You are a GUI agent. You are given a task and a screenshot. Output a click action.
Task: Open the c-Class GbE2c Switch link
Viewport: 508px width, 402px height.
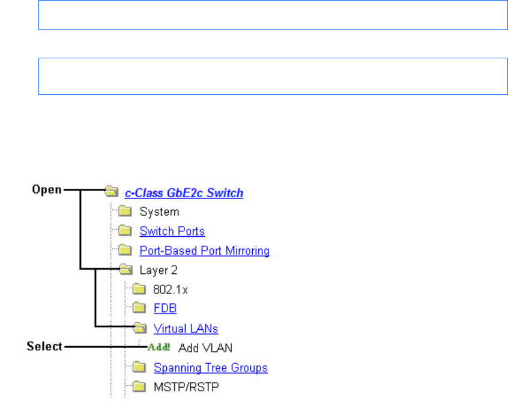click(184, 193)
